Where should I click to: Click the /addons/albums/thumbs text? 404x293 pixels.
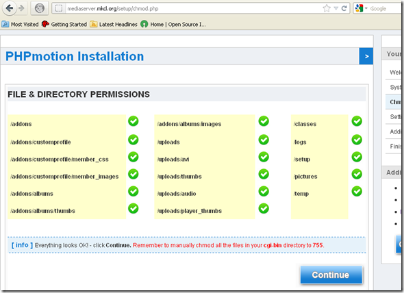pos(42,211)
